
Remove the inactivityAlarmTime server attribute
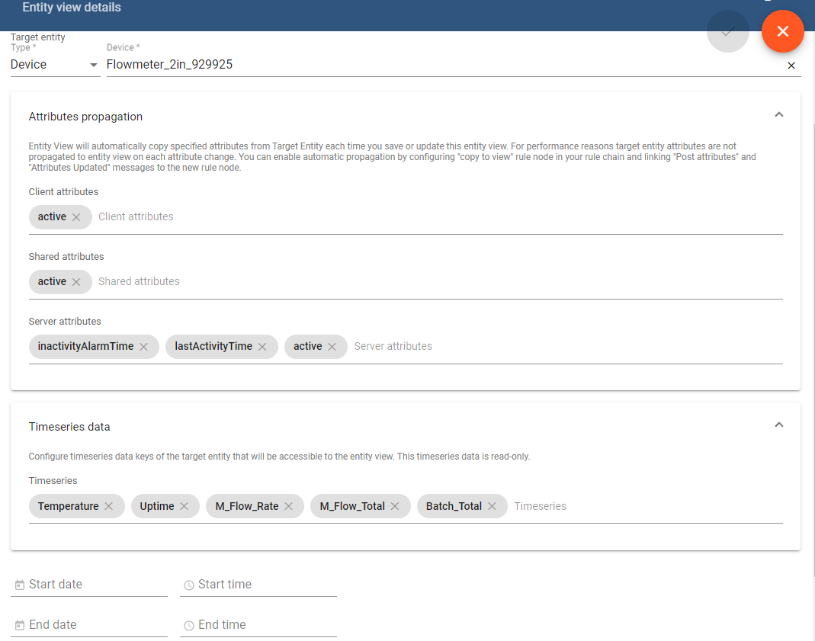(143, 346)
